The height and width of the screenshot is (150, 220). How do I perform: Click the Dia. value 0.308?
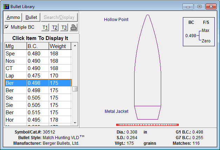(132, 132)
